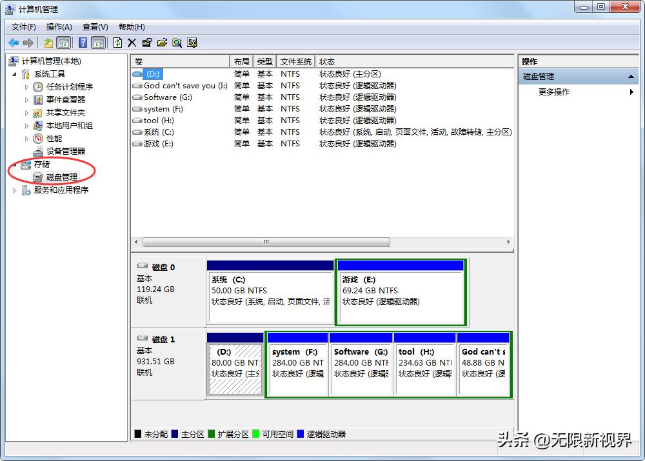Click the Show/Hide Console Tree toolbar icon
The image size is (645, 461).
64,43
